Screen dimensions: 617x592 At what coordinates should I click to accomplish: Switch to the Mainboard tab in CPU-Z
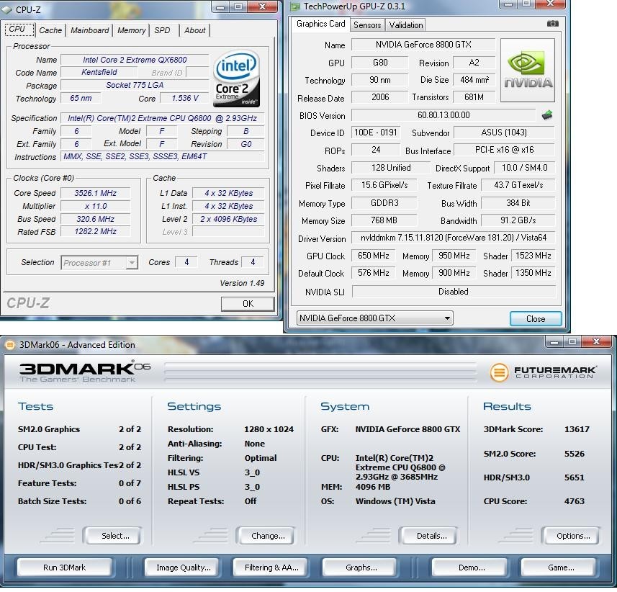click(x=90, y=30)
